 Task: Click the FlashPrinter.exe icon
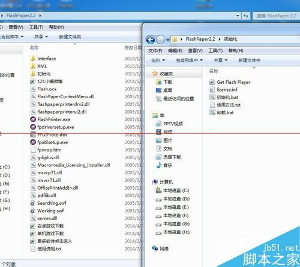33,119
